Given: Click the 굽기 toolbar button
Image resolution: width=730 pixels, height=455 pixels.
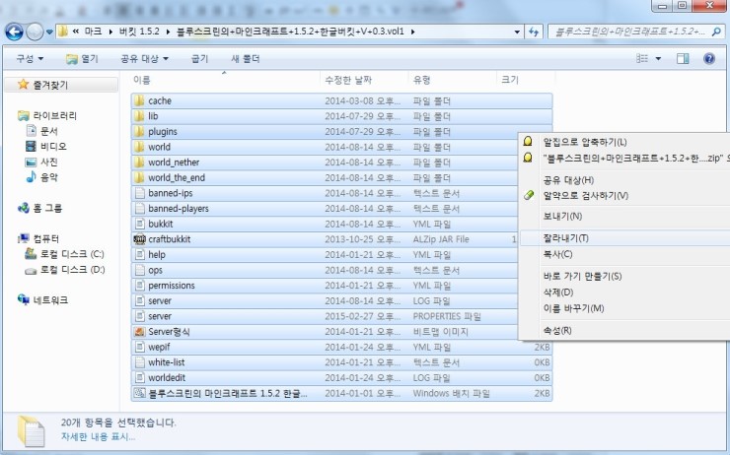Looking at the screenshot, I should [x=199, y=58].
